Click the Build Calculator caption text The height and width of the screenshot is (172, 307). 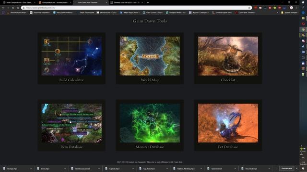(x=71, y=80)
